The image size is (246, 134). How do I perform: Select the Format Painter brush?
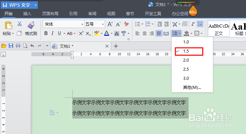coord(31,25)
